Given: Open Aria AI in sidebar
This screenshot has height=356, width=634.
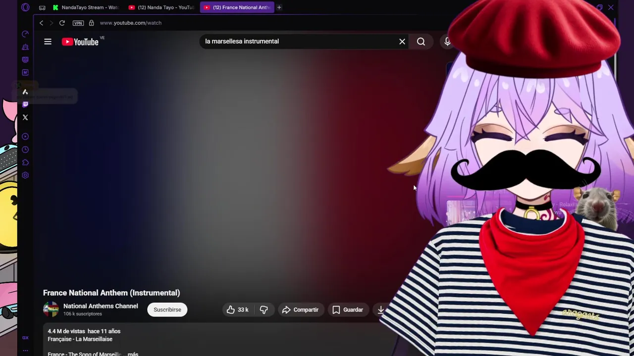Looking at the screenshot, I should tap(25, 92).
